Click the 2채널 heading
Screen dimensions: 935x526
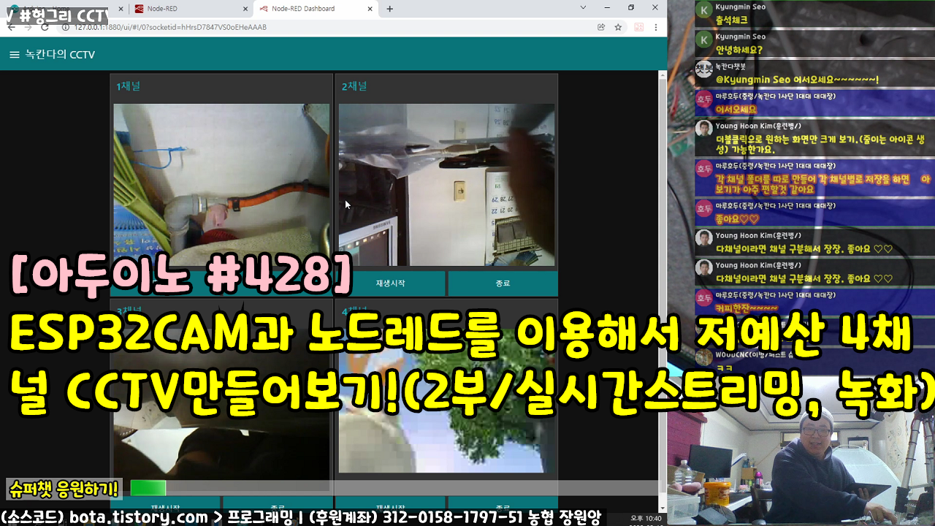click(x=354, y=86)
